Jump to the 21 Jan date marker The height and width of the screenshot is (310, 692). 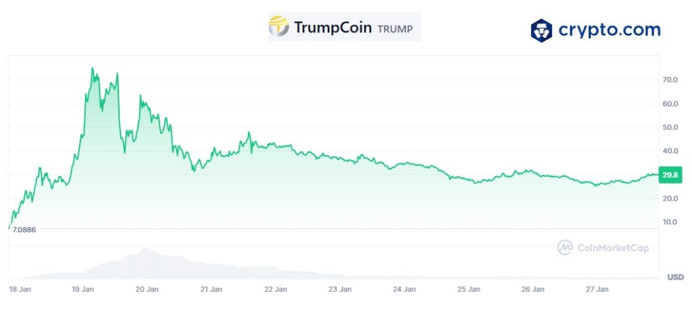click(x=212, y=290)
